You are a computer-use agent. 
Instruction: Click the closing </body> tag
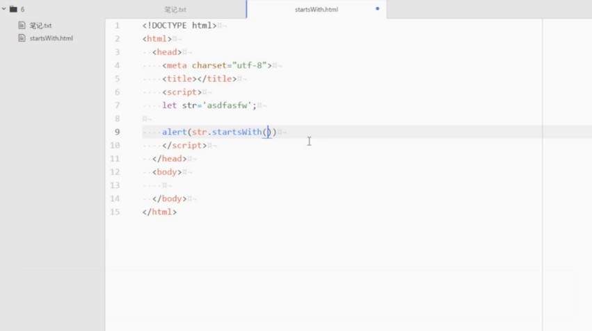coord(170,199)
